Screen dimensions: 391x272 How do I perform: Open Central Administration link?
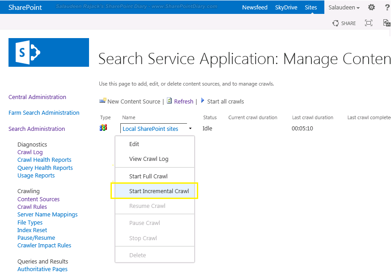(37, 97)
